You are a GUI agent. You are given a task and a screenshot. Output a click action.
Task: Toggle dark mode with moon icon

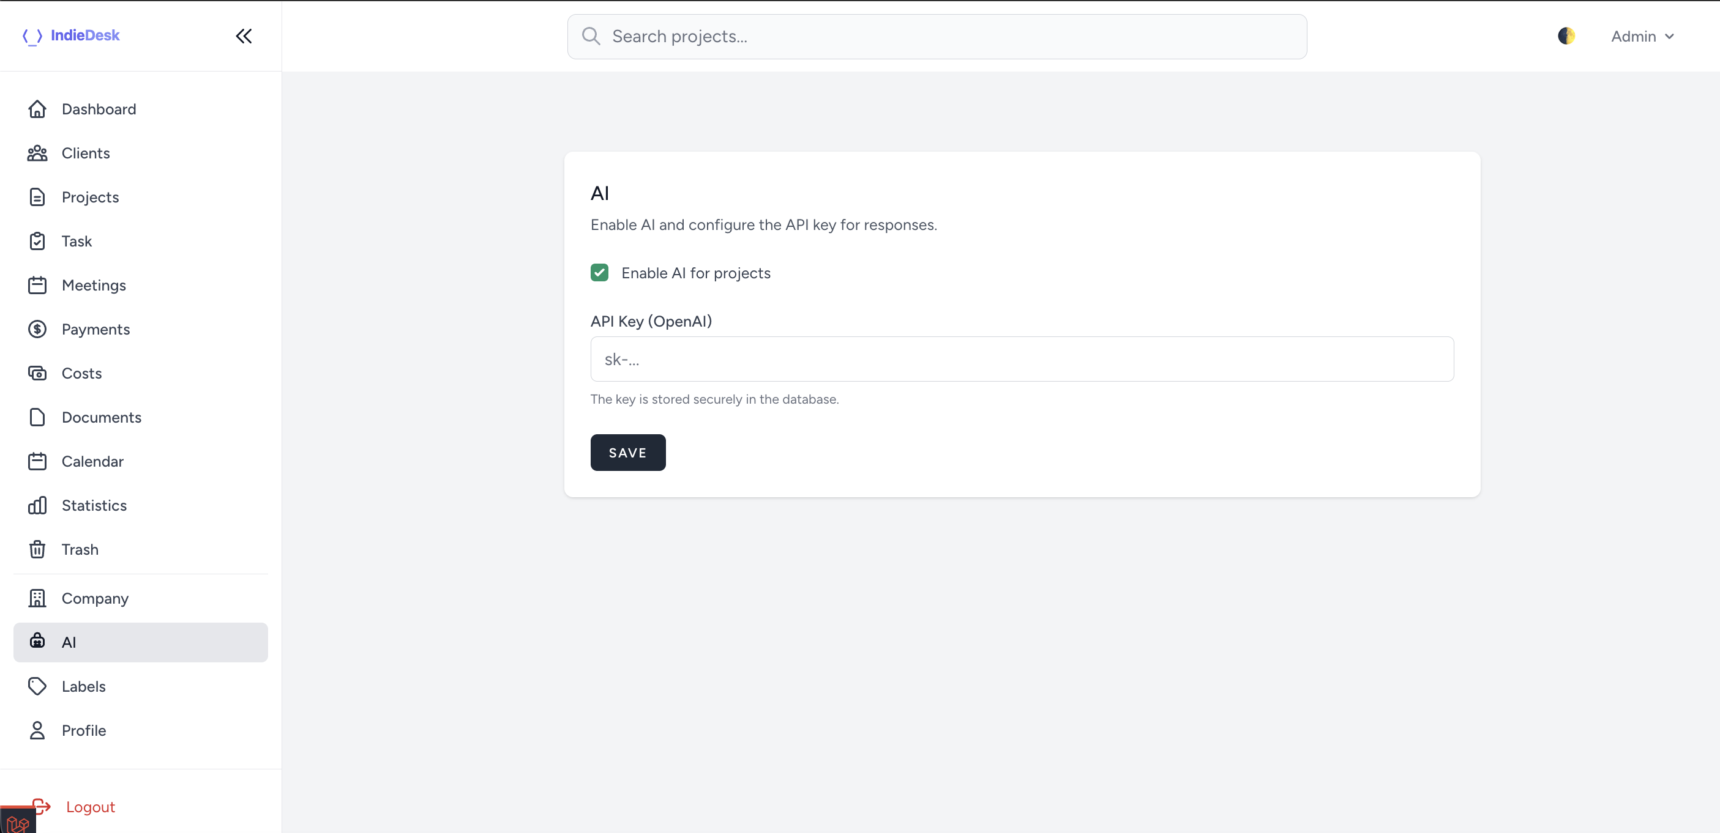[x=1566, y=36]
